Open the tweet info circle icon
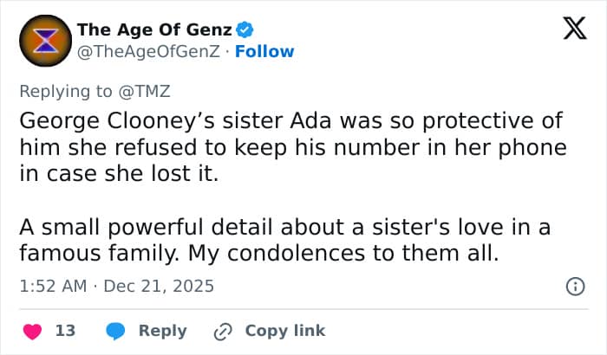The width and height of the screenshot is (607, 355). (573, 286)
